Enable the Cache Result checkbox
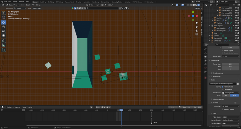 coord(223,90)
